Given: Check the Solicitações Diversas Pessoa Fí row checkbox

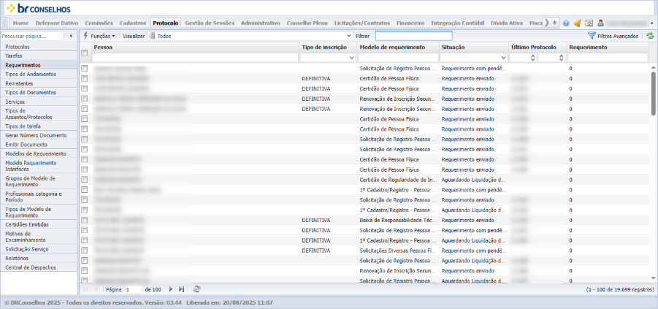Looking at the screenshot, I should click(84, 251).
